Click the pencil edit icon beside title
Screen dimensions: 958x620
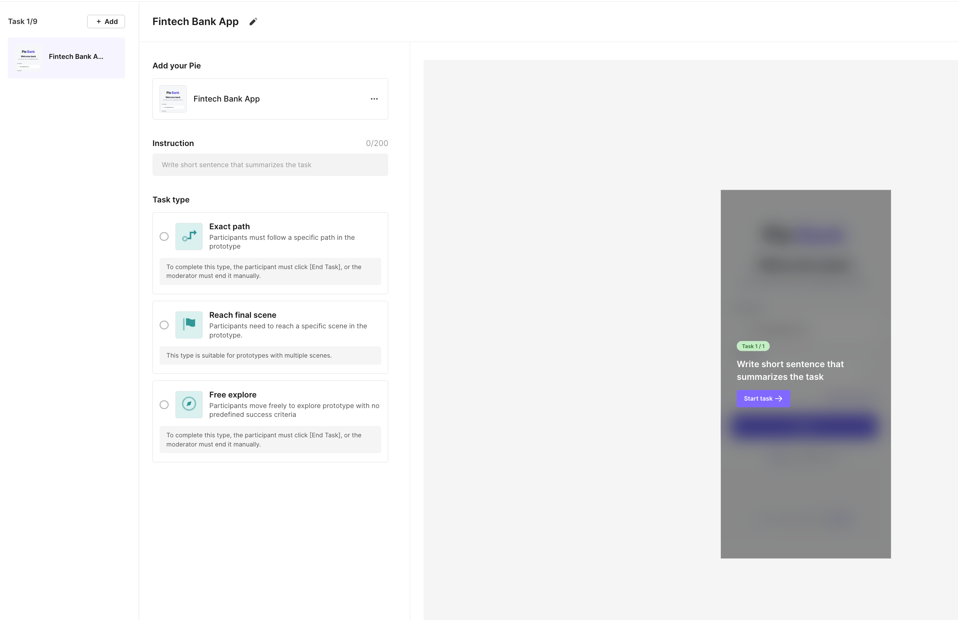pyautogui.click(x=253, y=22)
